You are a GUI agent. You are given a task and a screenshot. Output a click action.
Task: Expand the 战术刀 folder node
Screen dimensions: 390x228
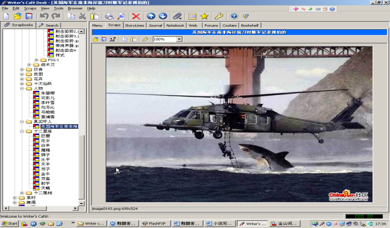point(29,64)
